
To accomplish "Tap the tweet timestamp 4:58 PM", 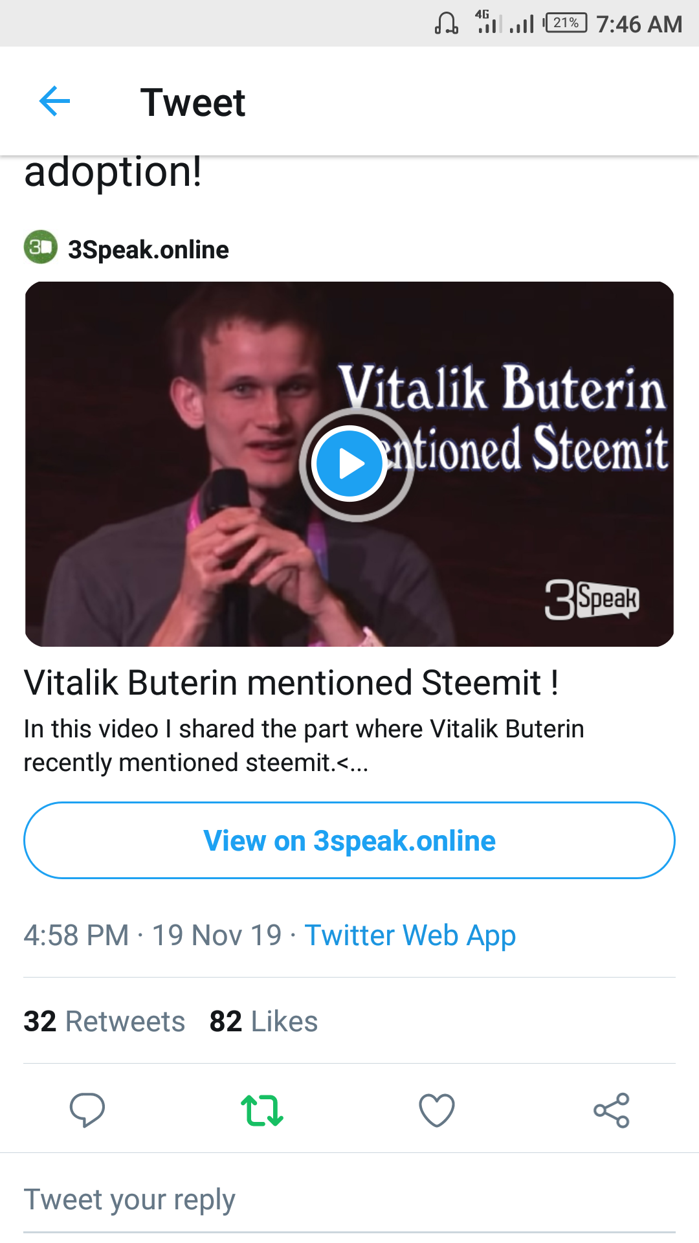I will tap(76, 935).
